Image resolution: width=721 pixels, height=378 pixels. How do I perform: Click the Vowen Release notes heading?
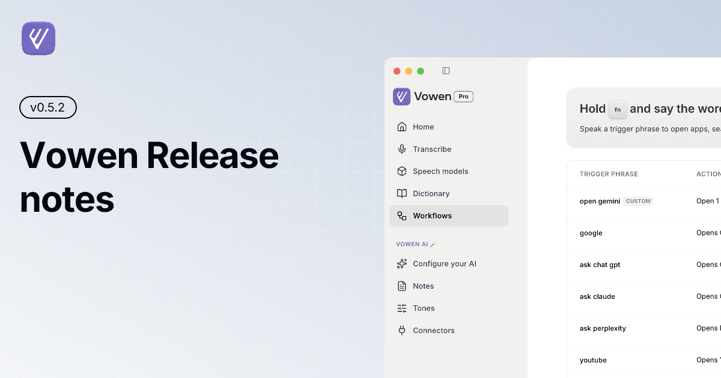149,177
